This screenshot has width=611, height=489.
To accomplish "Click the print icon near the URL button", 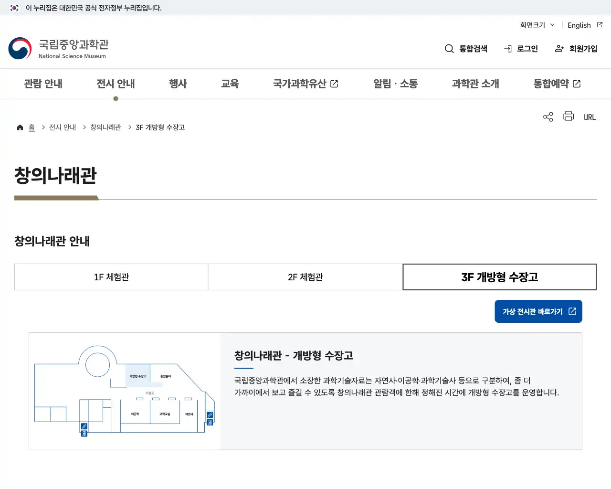I will click(x=568, y=117).
